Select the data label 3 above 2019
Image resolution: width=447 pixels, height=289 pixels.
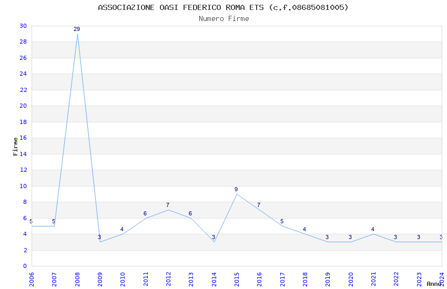point(327,238)
